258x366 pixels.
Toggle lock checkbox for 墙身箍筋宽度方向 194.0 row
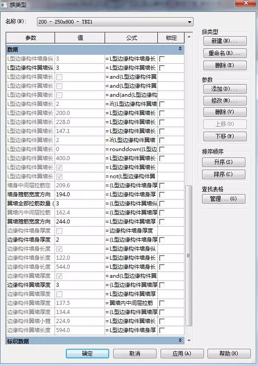tap(162, 195)
